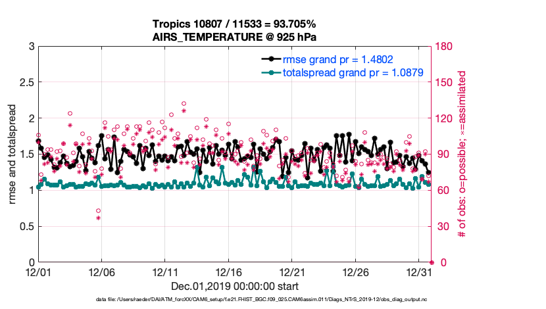Screen dimensions: 546x309
Task: Click the black rmse legend line marker
Action: (269, 59)
